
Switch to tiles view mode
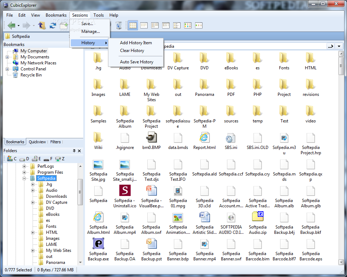click(177, 25)
